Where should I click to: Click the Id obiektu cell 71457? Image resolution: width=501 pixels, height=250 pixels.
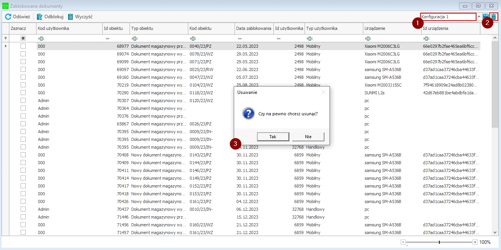(116, 232)
